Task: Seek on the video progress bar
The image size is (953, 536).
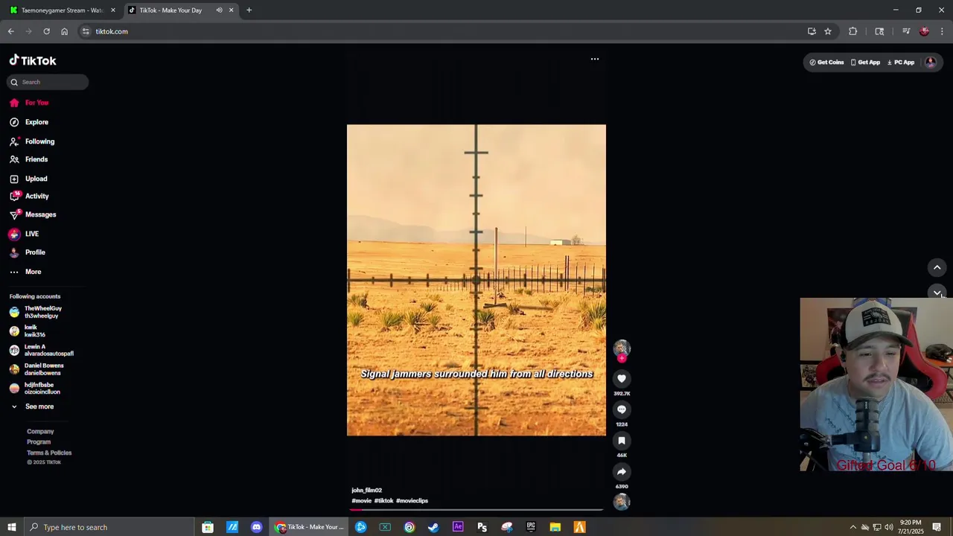Action: coord(476,510)
